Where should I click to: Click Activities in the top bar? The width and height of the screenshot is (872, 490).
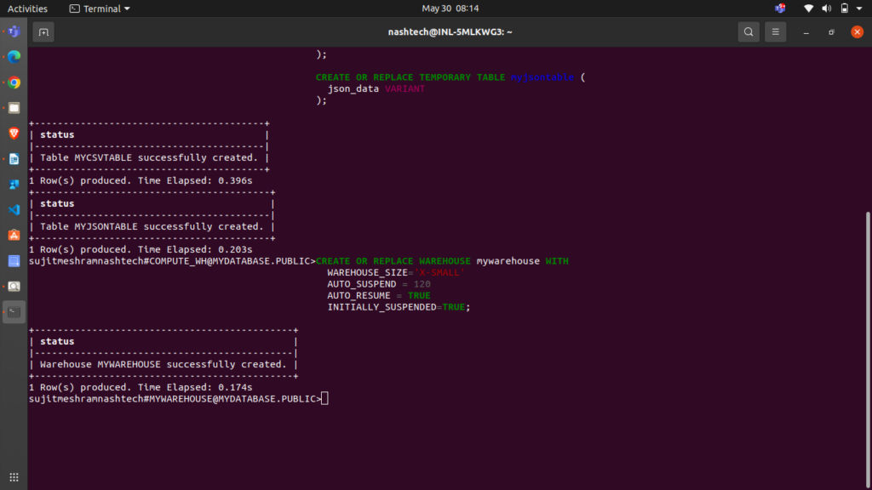[27, 9]
